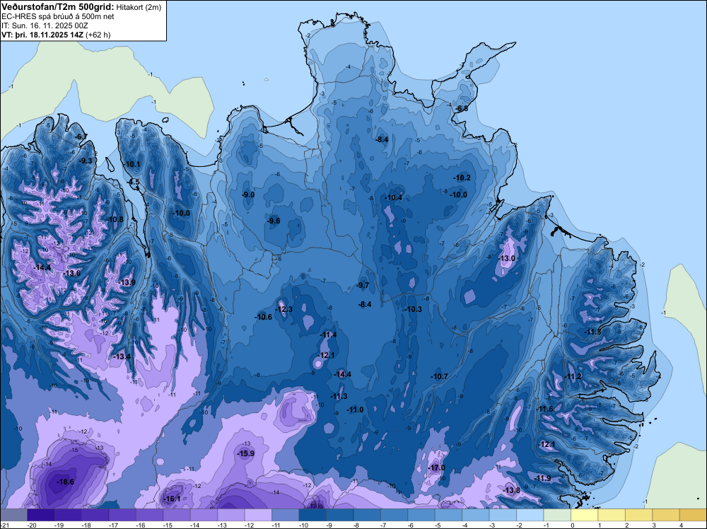Click the -13.0 temperature label
Viewport: 707px width, 529px height.
click(507, 258)
